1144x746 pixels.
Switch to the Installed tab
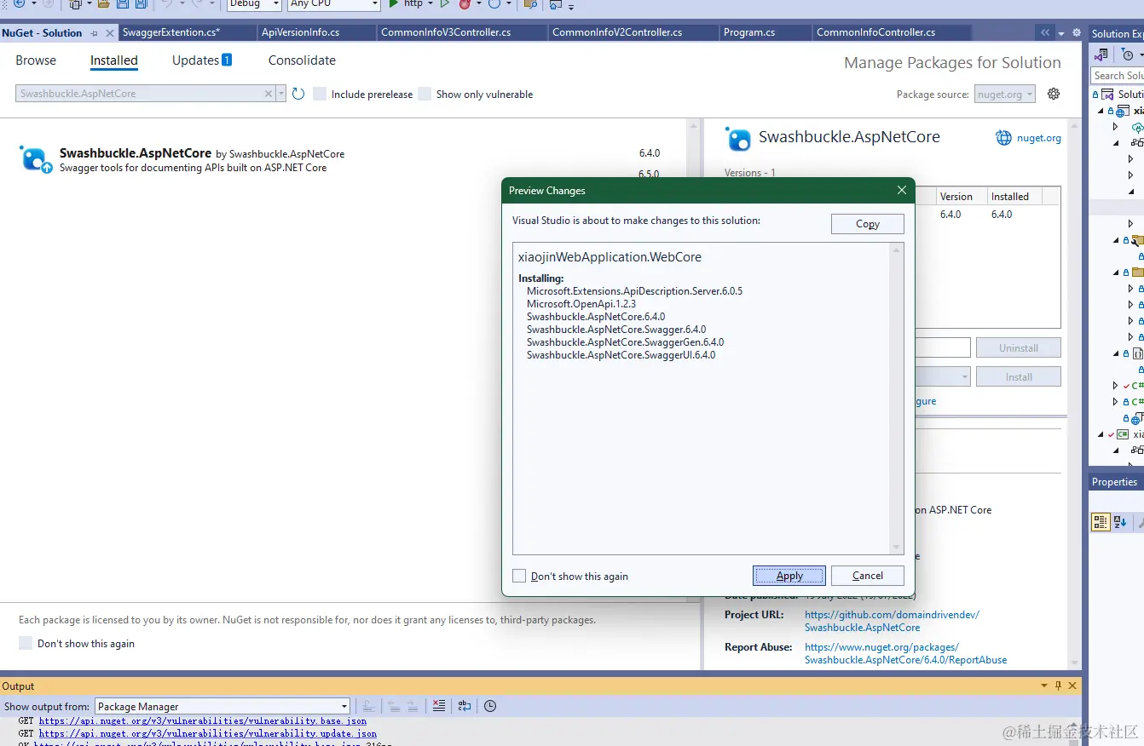[114, 60]
